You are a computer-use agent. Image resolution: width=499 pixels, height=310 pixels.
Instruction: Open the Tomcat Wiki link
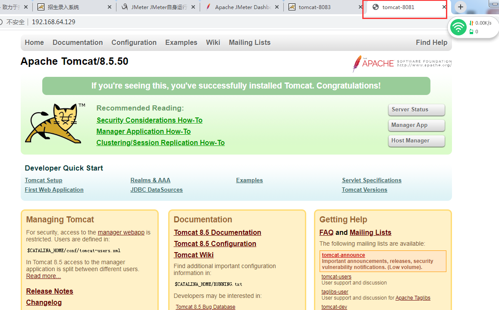[194, 255]
